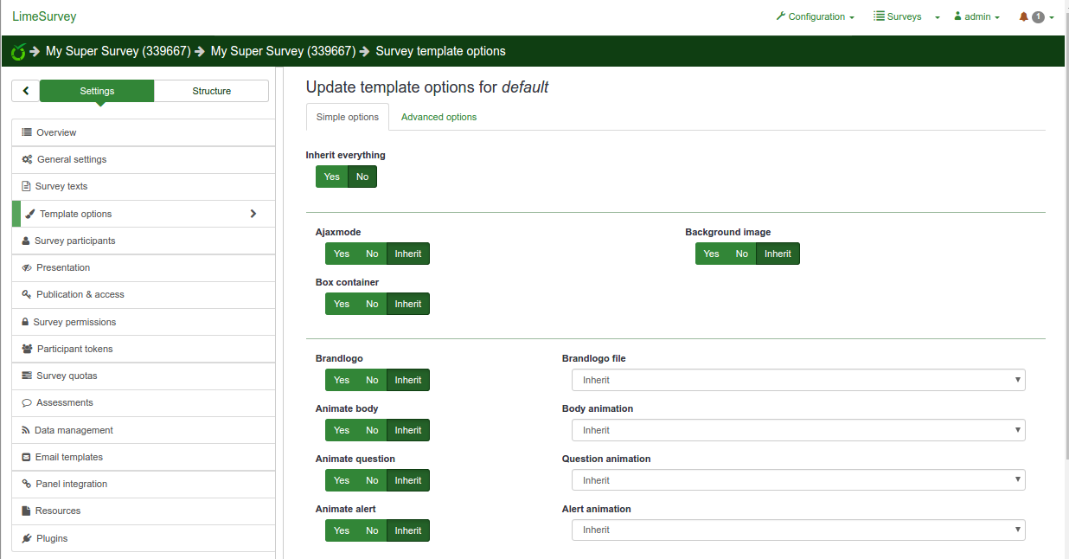Viewport: 1069px width, 559px height.
Task: Collapse the sidebar with the back arrow
Action: [26, 91]
